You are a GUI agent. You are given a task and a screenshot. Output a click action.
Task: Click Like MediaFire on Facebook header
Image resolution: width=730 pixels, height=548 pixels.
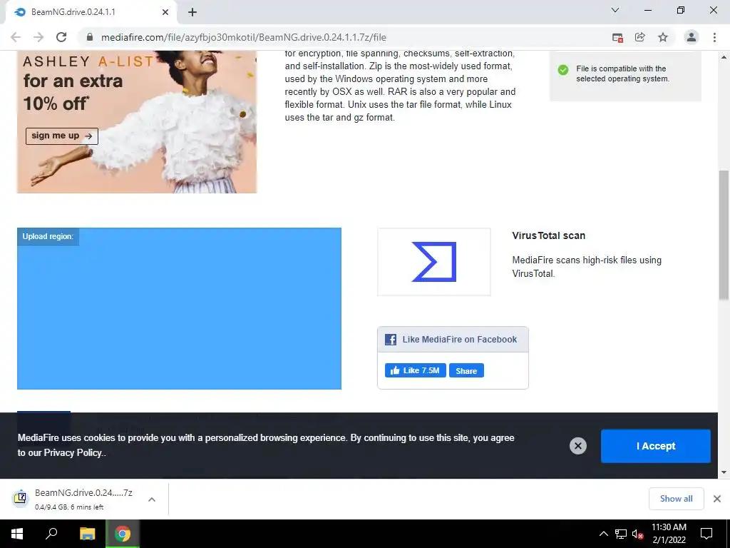coord(453,340)
